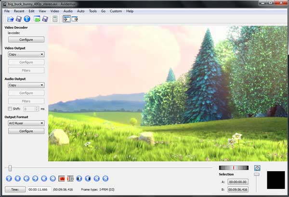Go to first frame icon
This screenshot has height=197, width=289.
point(97,178)
